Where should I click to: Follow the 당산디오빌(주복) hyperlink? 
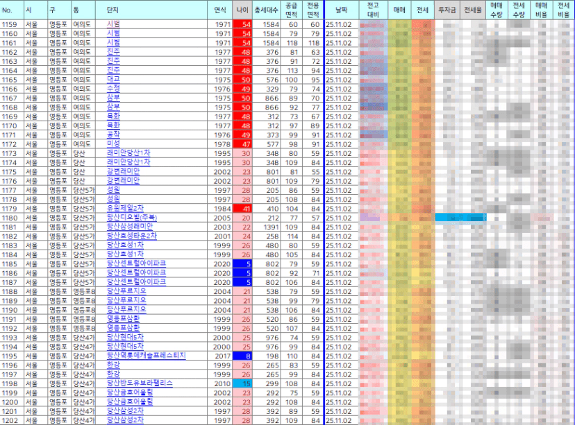click(132, 218)
